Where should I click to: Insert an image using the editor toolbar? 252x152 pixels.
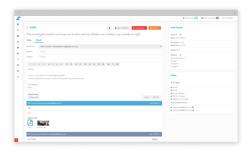click(x=108, y=64)
